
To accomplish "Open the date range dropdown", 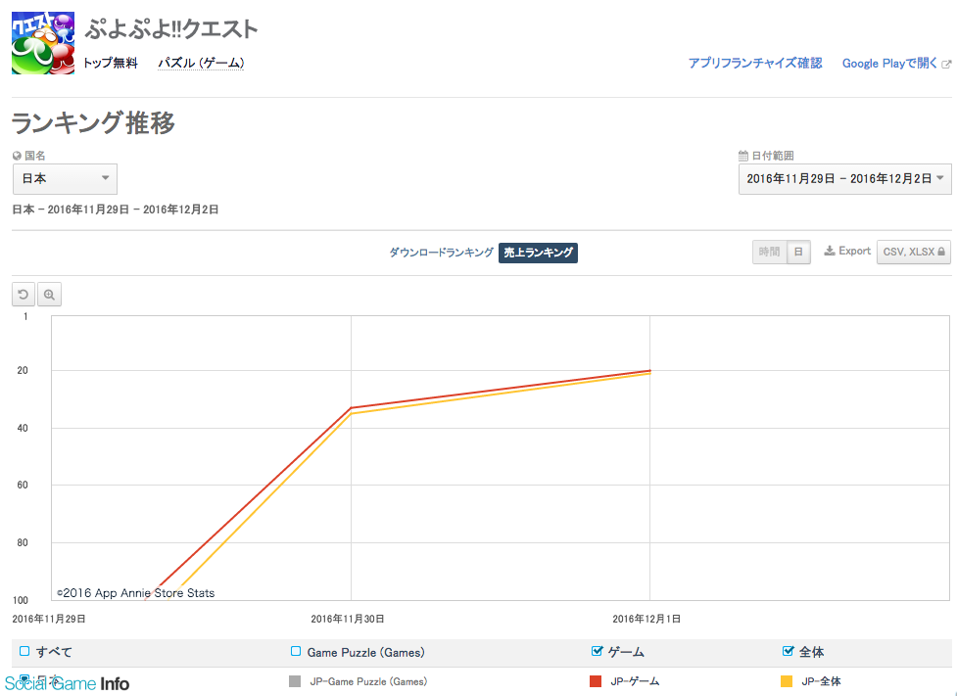I will [844, 179].
